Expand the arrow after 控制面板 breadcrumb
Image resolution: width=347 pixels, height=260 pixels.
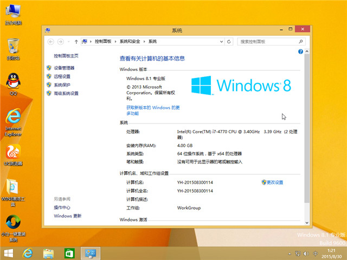(x=115, y=42)
